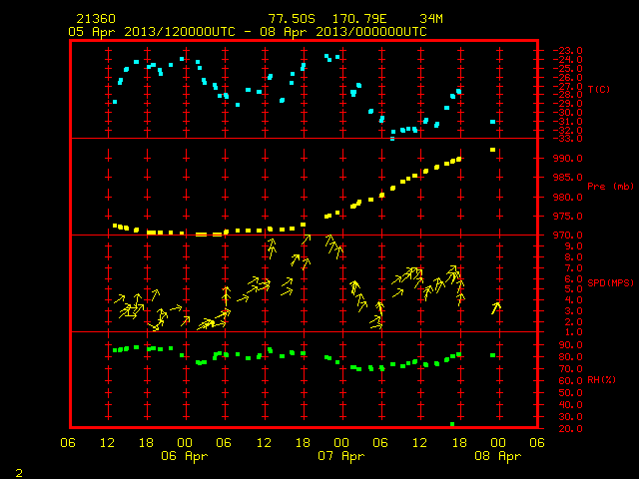Click the 08 Apr date label

point(498,456)
